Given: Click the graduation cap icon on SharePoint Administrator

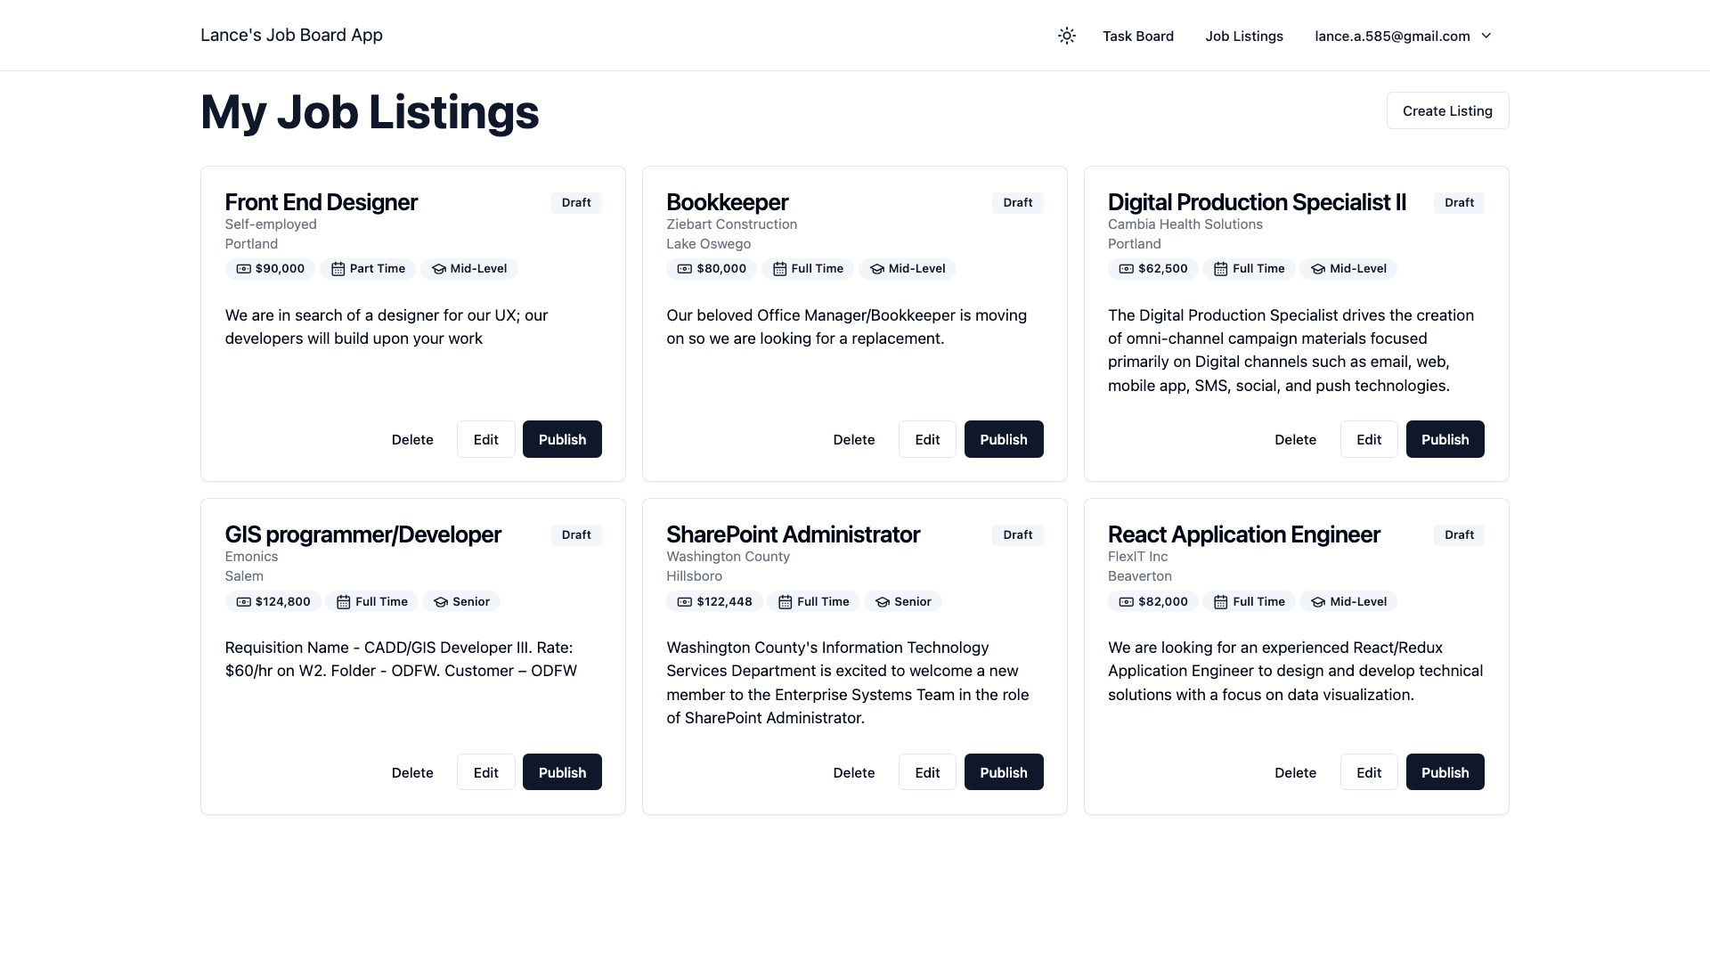Looking at the screenshot, I should coord(882,602).
